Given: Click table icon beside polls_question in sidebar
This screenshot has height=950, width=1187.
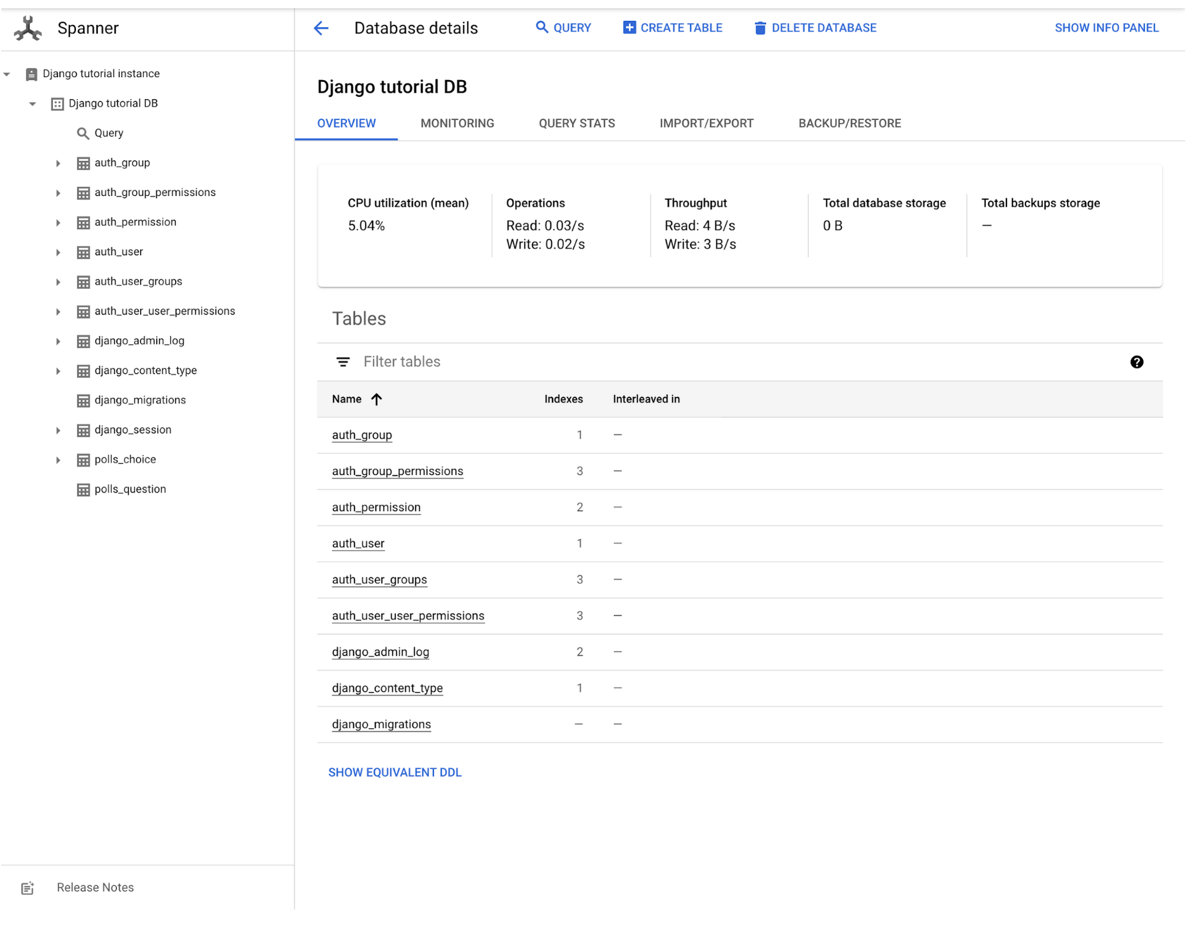Looking at the screenshot, I should coord(84,490).
